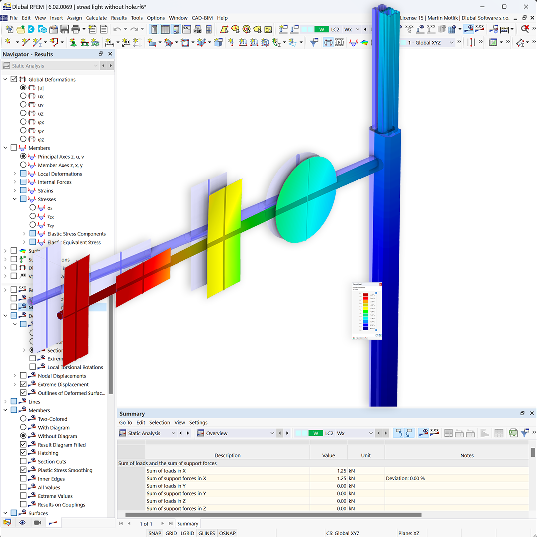537x537 pixels.
Task: Open a file with the Open icon
Action: click(20, 29)
